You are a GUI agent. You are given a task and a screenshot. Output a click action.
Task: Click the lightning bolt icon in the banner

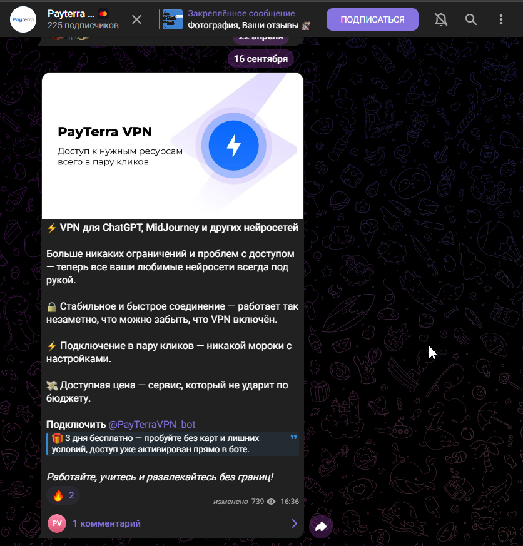[233, 146]
